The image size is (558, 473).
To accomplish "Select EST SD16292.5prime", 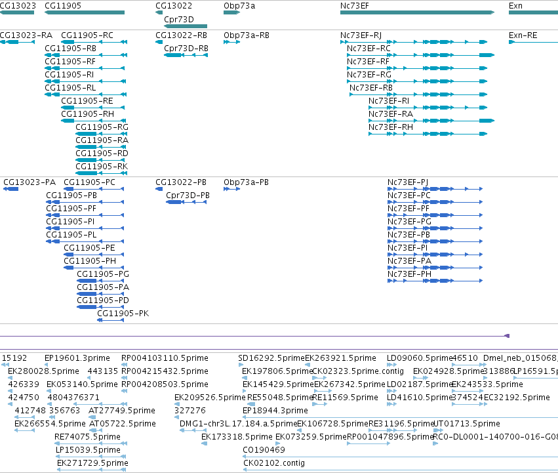I will pyautogui.click(x=271, y=358).
